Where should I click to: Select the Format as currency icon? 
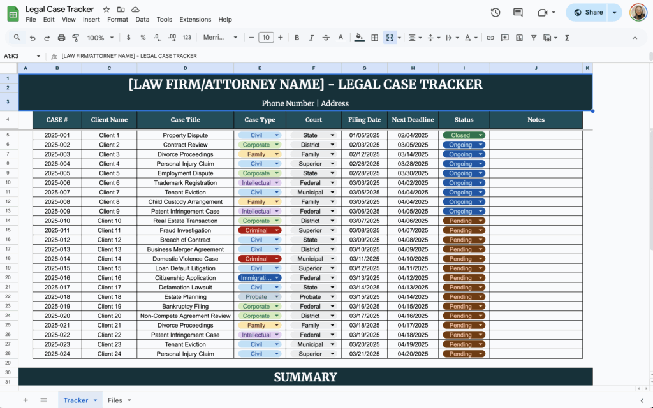pos(129,38)
